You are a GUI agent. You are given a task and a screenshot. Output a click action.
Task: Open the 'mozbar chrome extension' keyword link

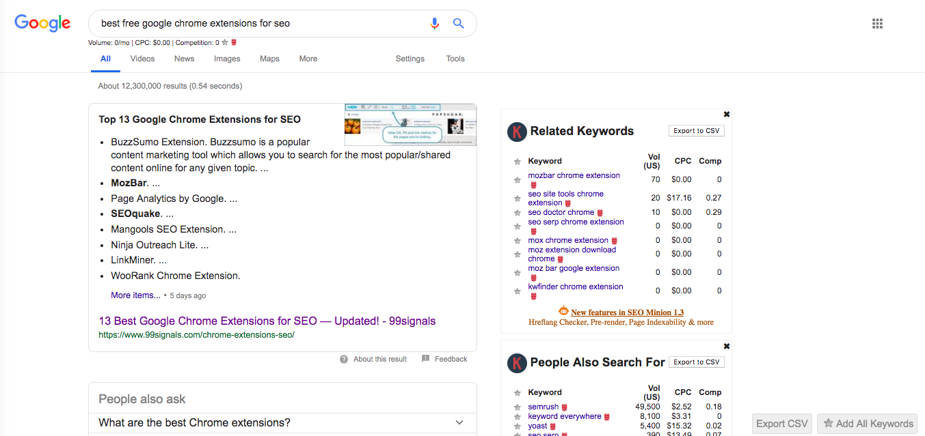tap(574, 175)
